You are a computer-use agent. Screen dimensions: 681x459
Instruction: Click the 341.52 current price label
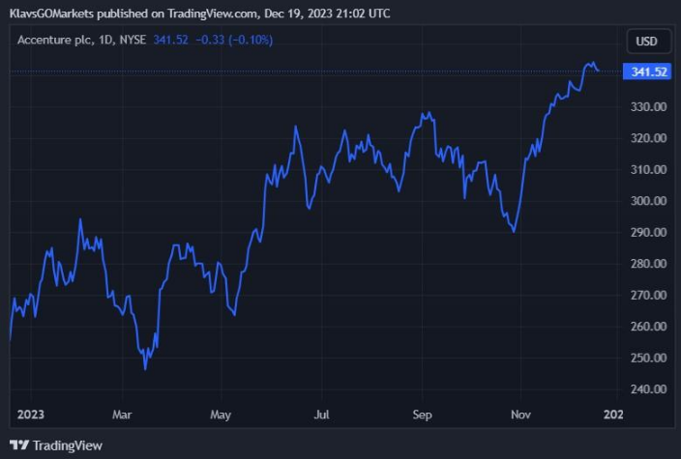pyautogui.click(x=647, y=72)
